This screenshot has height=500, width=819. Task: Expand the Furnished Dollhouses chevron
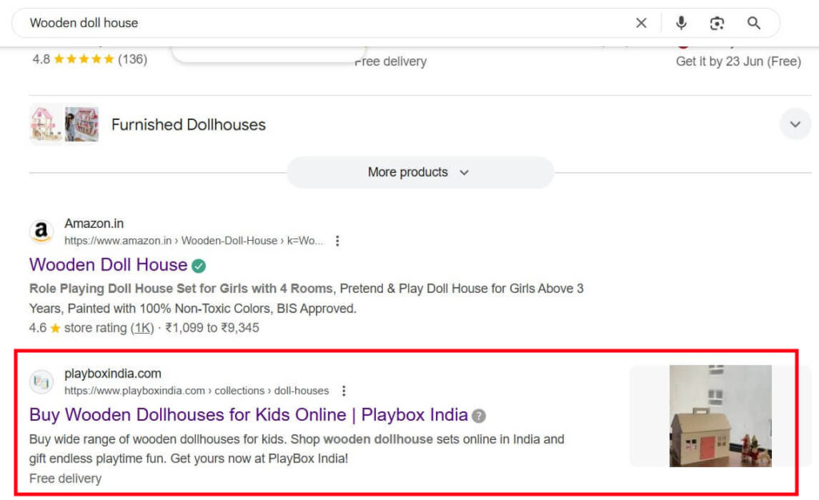(795, 124)
